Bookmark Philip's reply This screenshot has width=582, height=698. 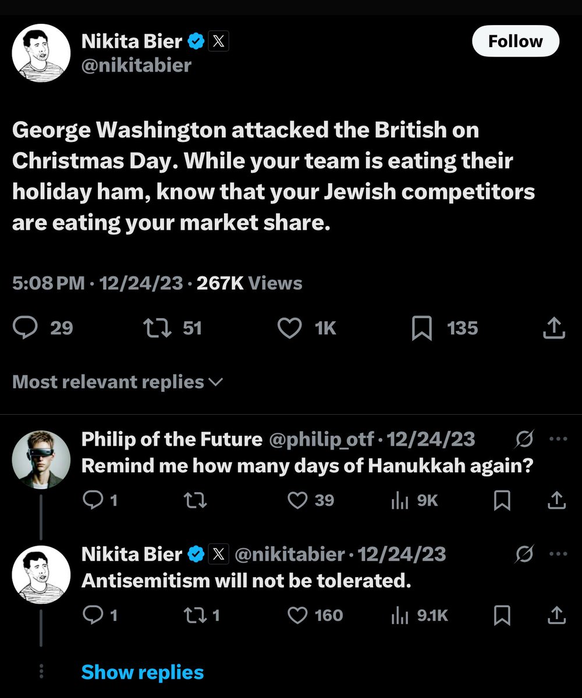pos(502,500)
